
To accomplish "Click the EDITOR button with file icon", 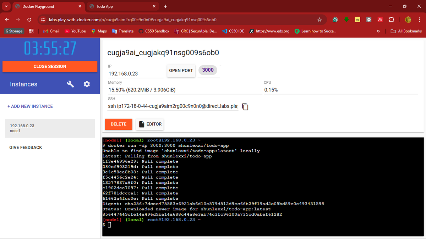I will [x=150, y=124].
